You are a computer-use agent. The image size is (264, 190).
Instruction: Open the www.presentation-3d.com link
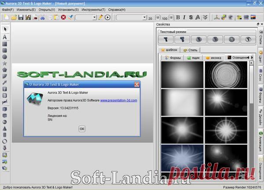click(118, 100)
